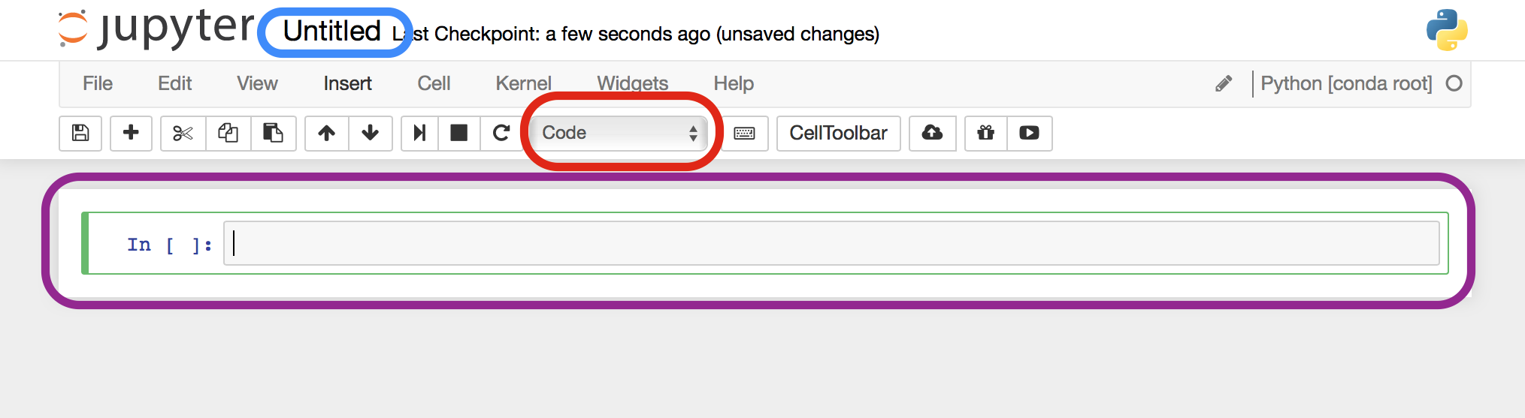1525x418 pixels.
Task: Rename notebook by clicking Untitled title
Action: pyautogui.click(x=332, y=32)
